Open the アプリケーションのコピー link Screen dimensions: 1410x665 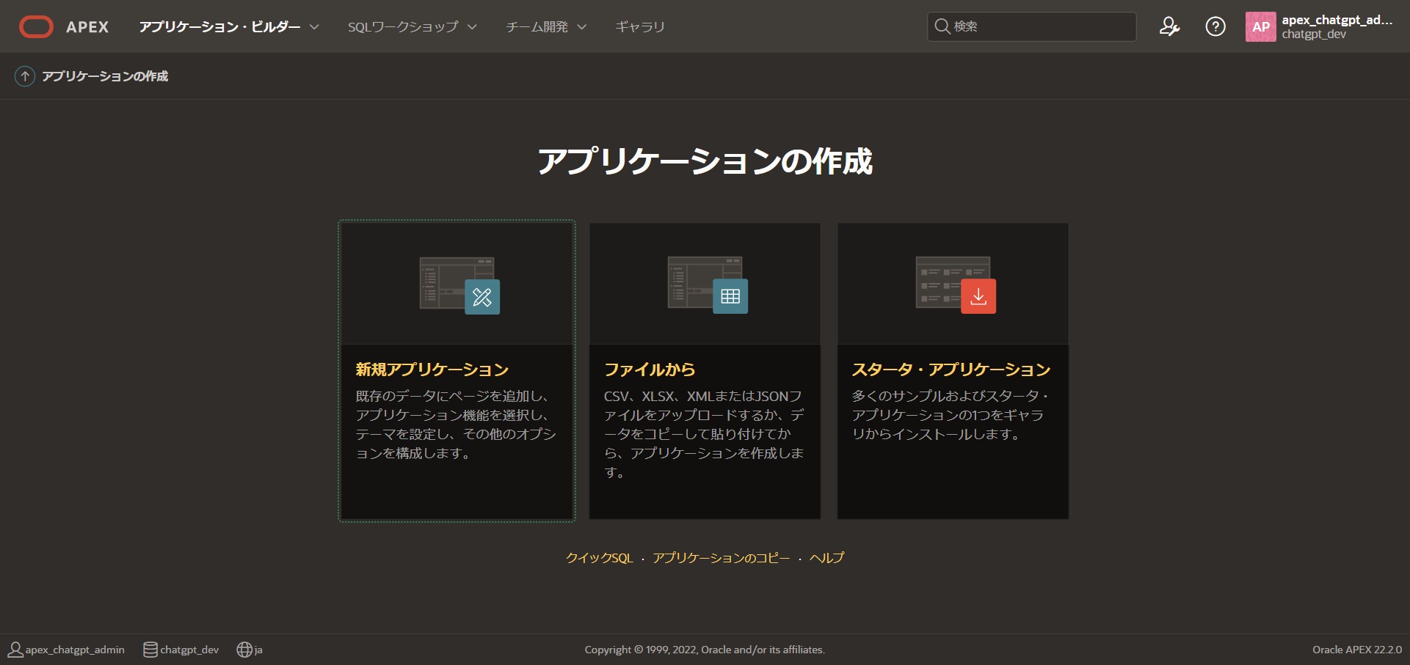point(722,558)
